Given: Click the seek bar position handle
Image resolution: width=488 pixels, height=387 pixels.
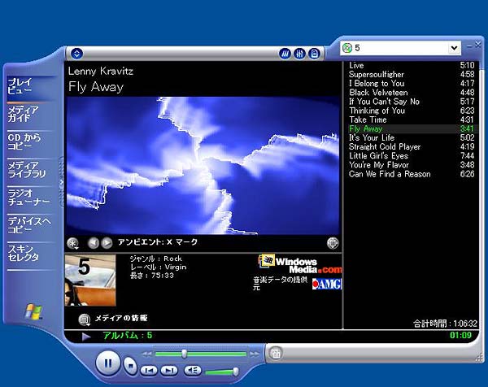Looking at the screenshot, I should 185,354.
